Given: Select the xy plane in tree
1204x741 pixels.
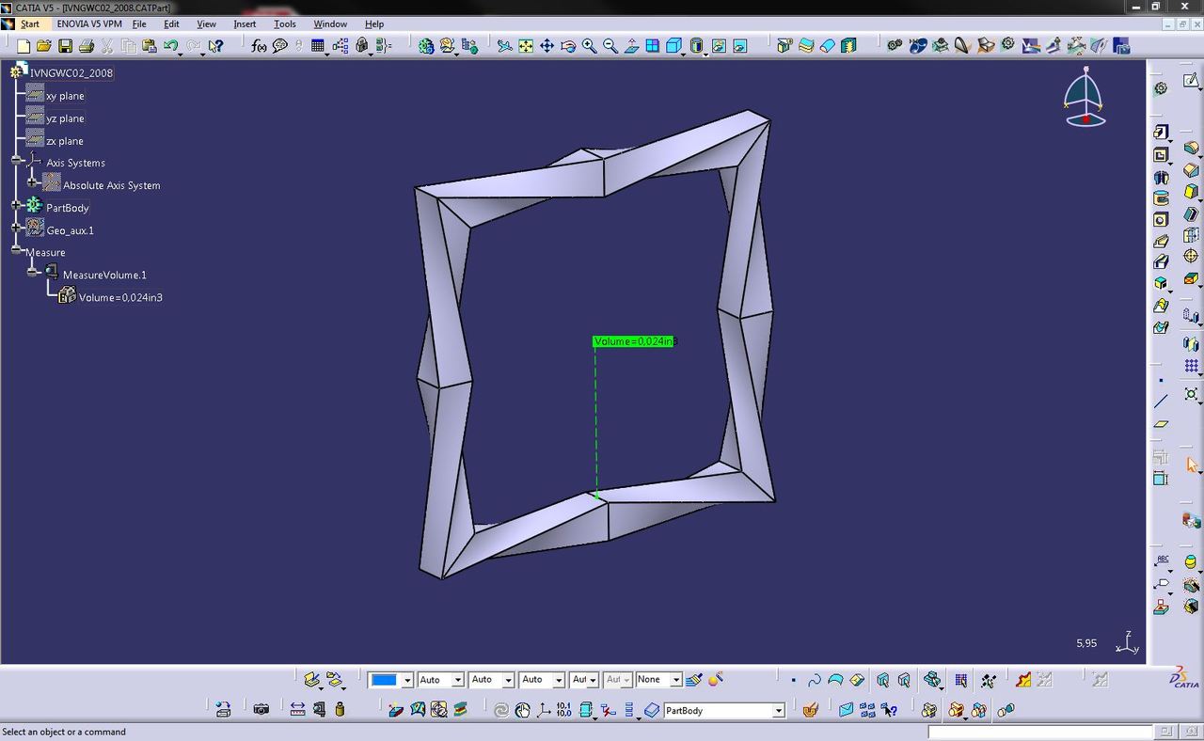Looking at the screenshot, I should tap(65, 96).
